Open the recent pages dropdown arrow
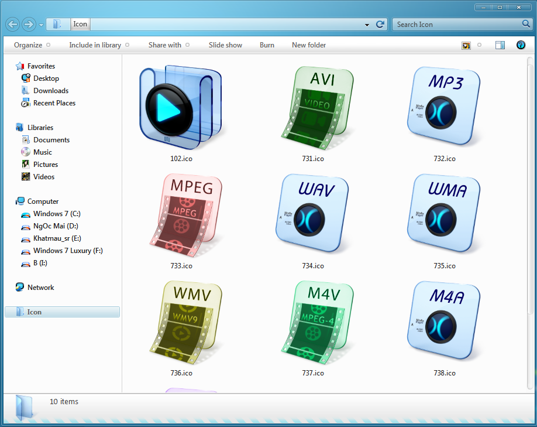 [41, 25]
